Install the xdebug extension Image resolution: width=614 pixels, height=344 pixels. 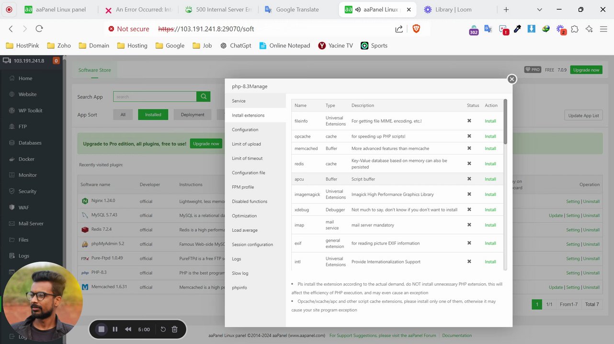pyautogui.click(x=490, y=210)
